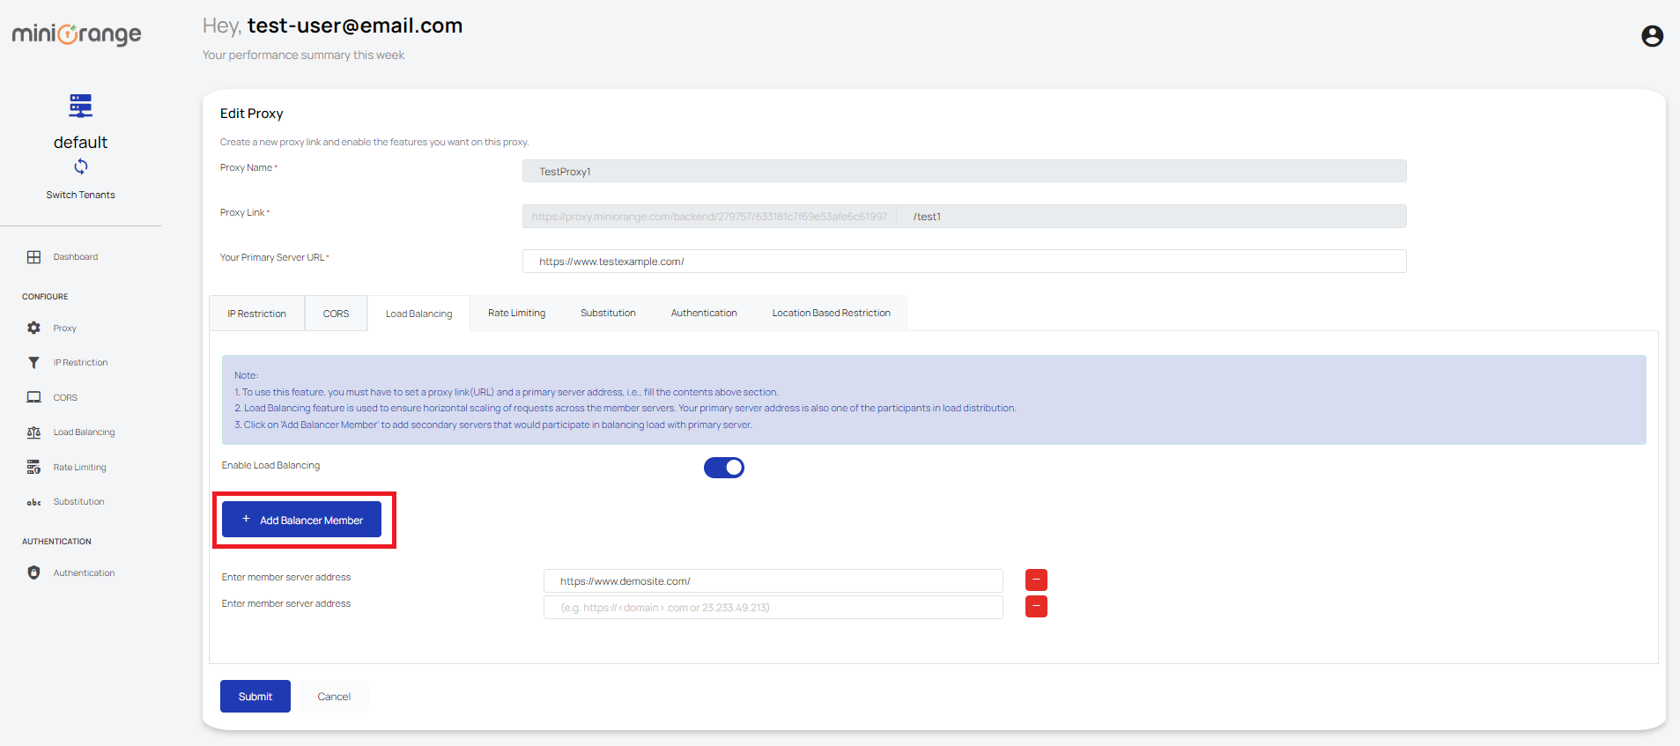Click the Add Balancer Member button
The height and width of the screenshot is (746, 1680).
301,520
